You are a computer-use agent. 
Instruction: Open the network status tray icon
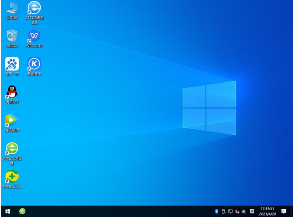coord(230,212)
